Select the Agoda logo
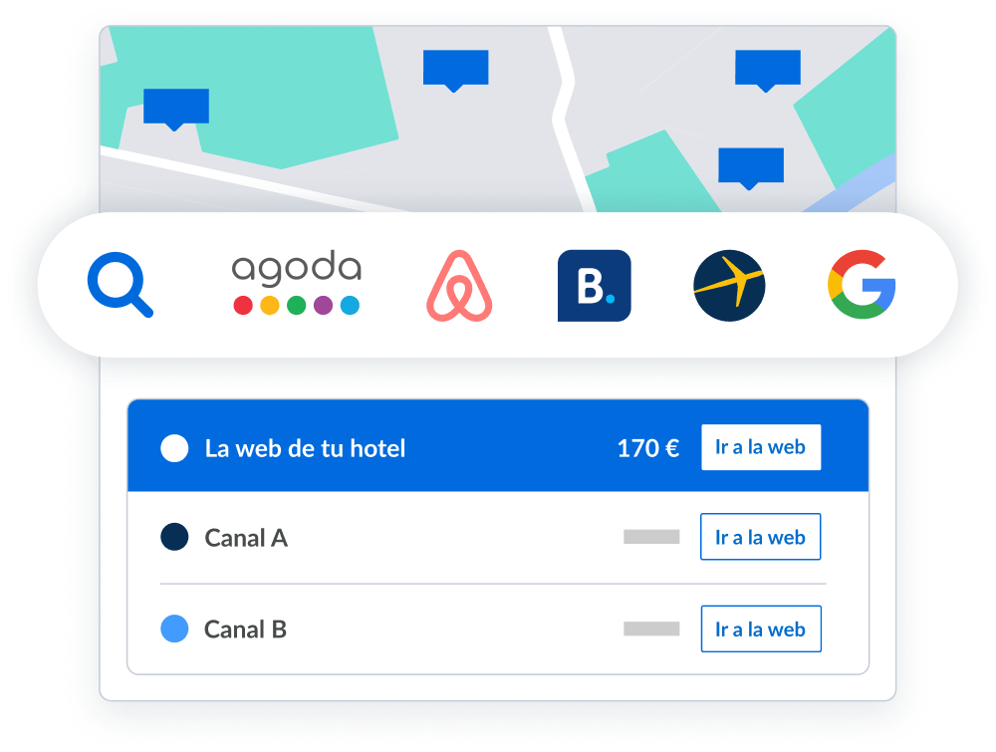Image resolution: width=996 pixels, height=752 pixels. pos(297,282)
